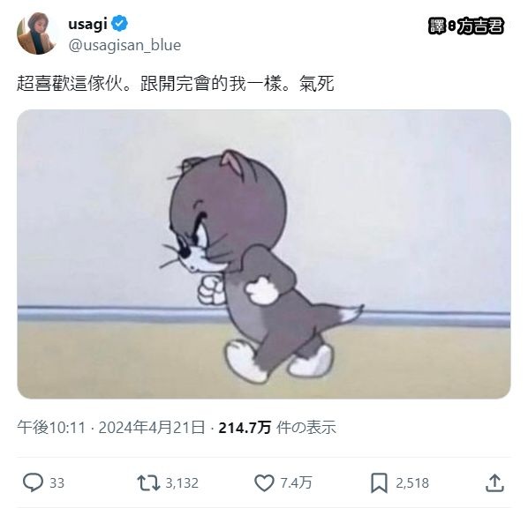Image resolution: width=528 pixels, height=508 pixels.
Task: Click the blue verified badge
Action: pos(119,24)
